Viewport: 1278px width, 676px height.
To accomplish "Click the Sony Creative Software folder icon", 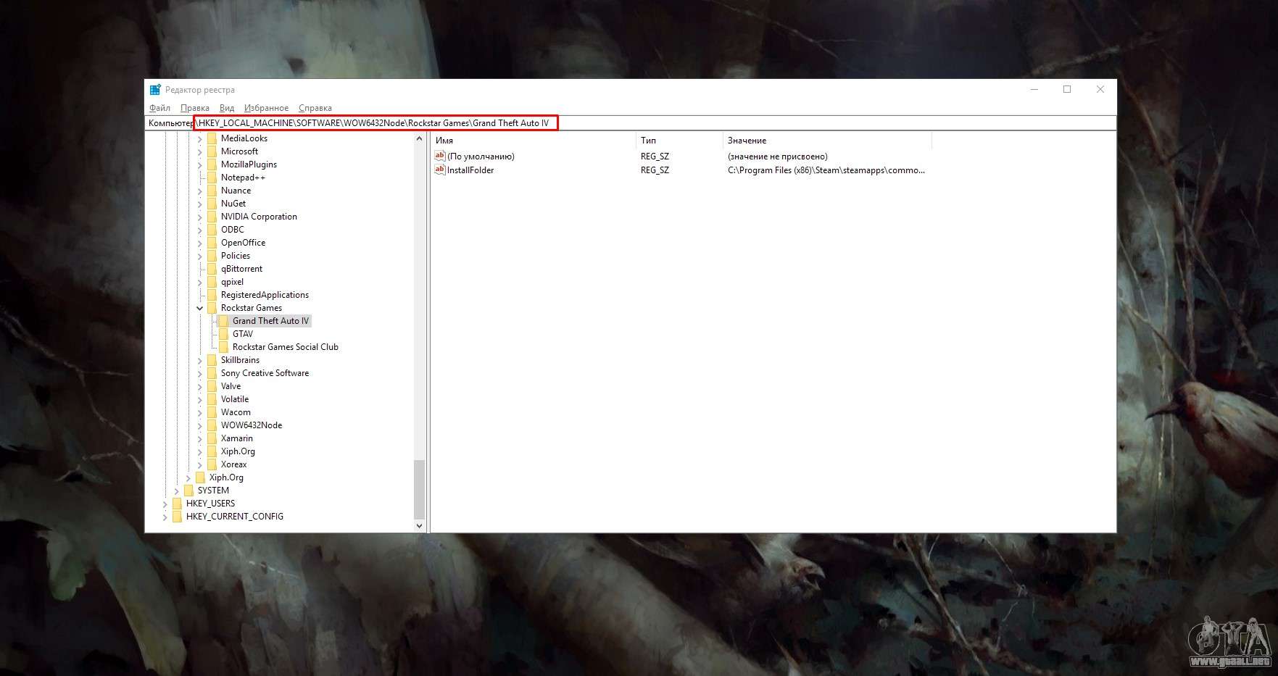I will 212,373.
